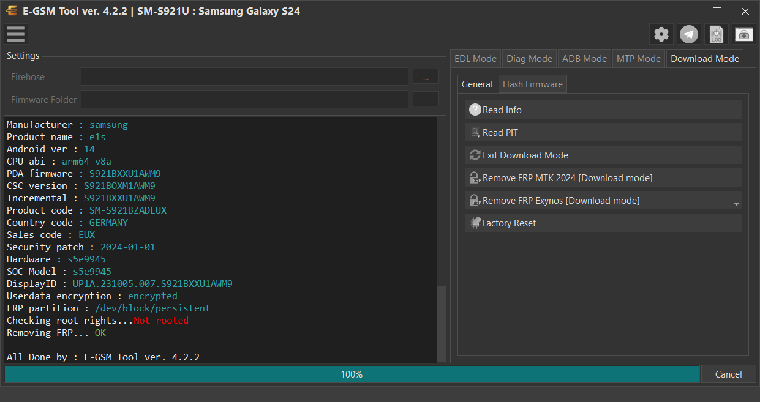The image size is (760, 402).
Task: Click the Firehose path field
Action: pos(244,76)
